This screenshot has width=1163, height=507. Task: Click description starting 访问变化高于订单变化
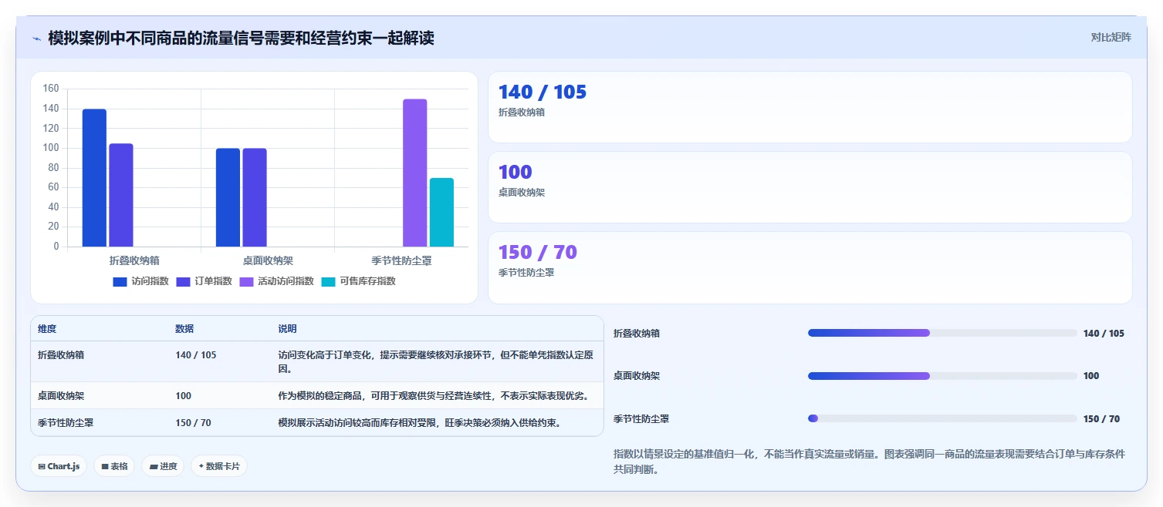coord(435,362)
